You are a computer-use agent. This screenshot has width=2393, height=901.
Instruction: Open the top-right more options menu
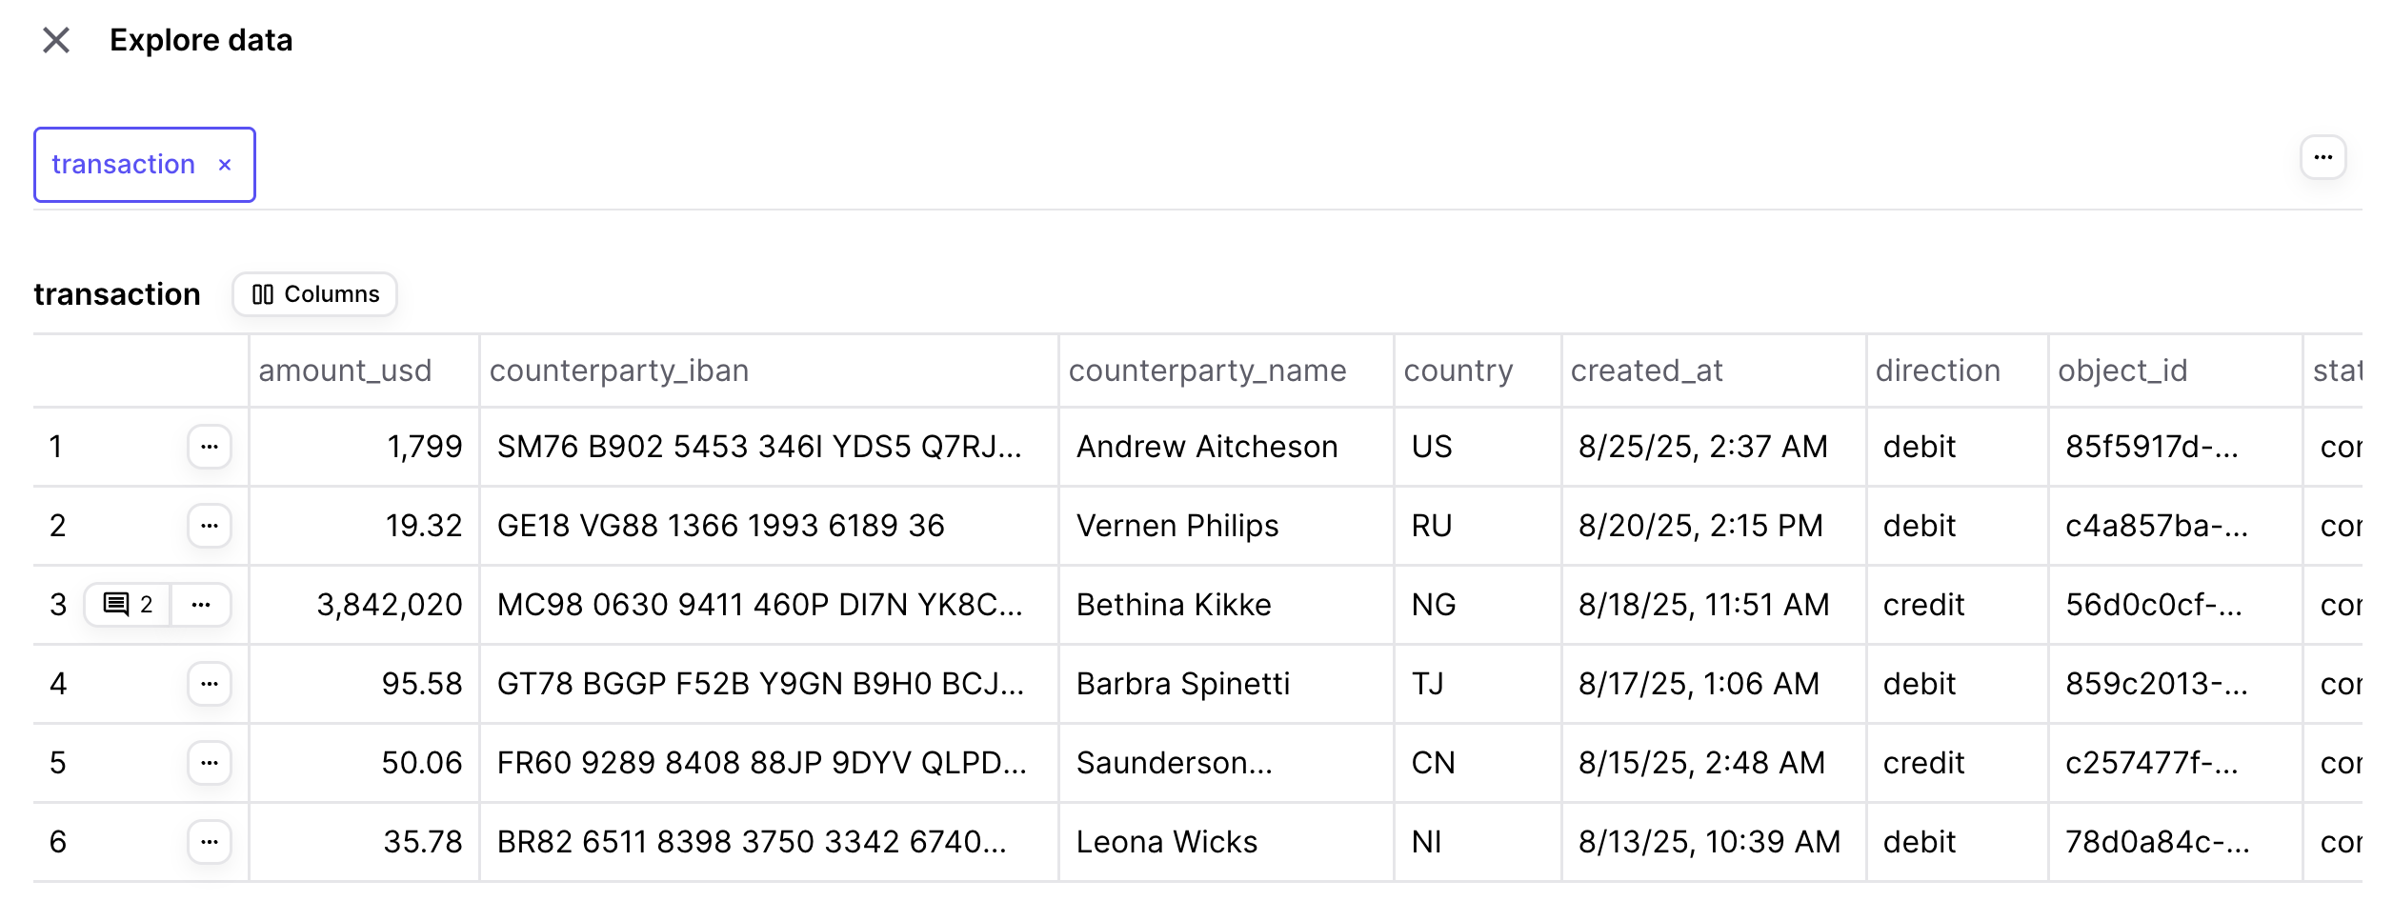click(x=2323, y=157)
